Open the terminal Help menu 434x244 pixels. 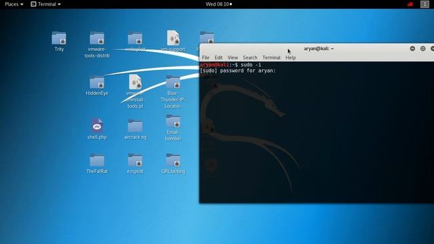click(291, 58)
